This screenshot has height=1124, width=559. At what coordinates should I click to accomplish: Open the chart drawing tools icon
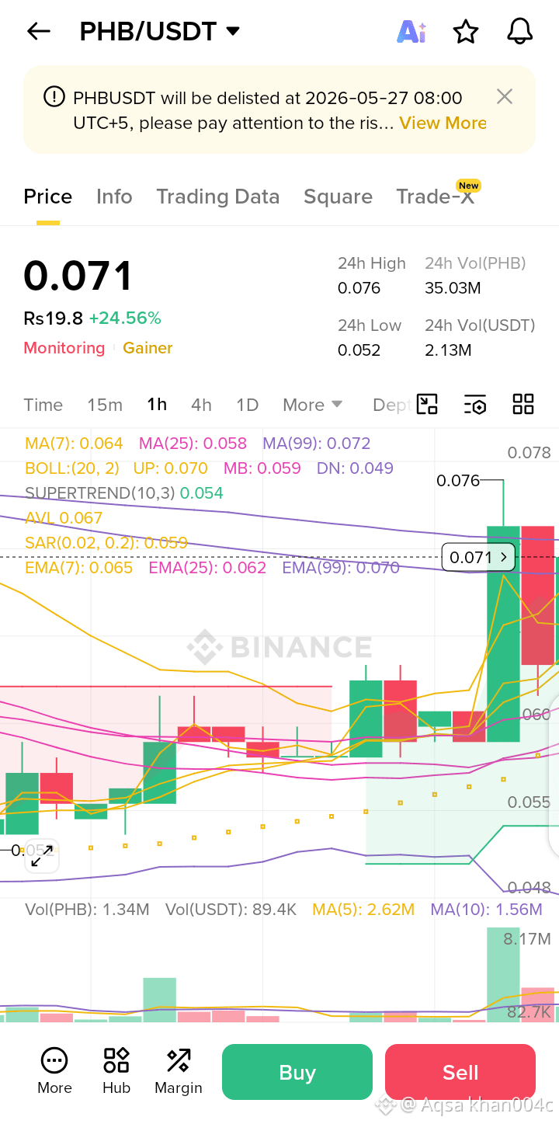coord(427,404)
